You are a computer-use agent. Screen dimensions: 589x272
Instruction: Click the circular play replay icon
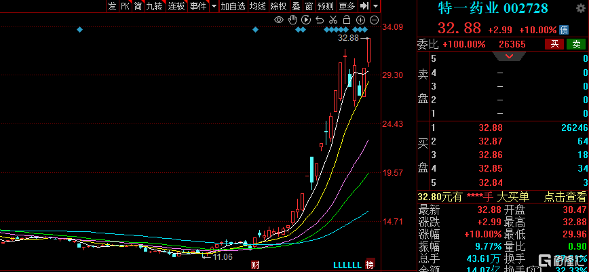click(x=305, y=20)
